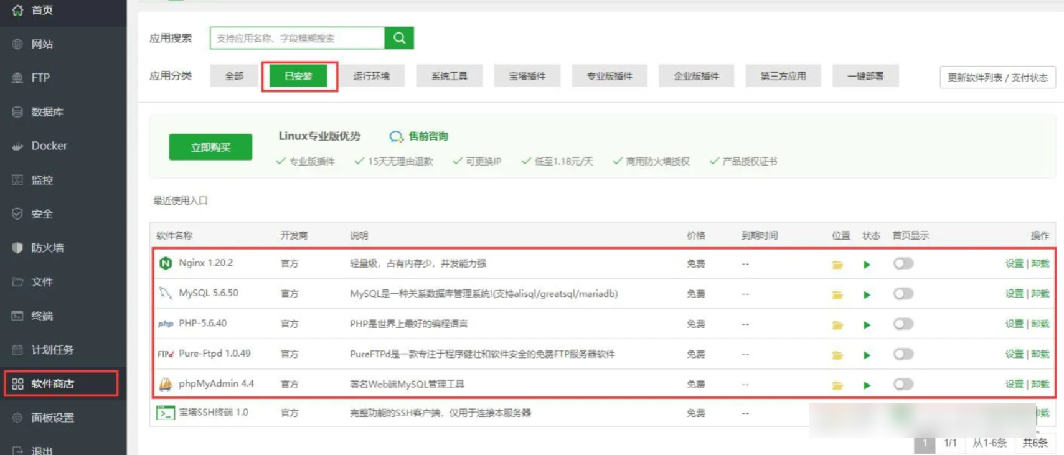Switch to the 第三方应用 category
Image resolution: width=1064 pixels, height=455 pixels.
tap(783, 76)
